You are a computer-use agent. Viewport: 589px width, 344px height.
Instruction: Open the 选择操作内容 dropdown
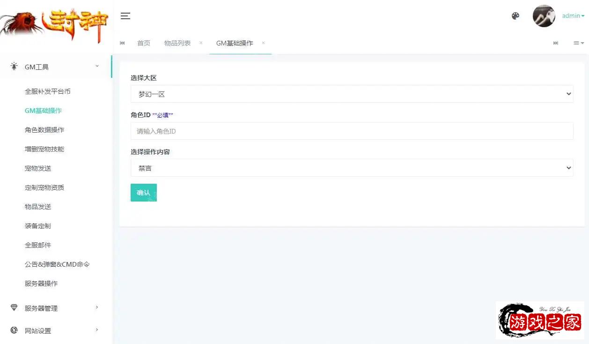tap(352, 168)
